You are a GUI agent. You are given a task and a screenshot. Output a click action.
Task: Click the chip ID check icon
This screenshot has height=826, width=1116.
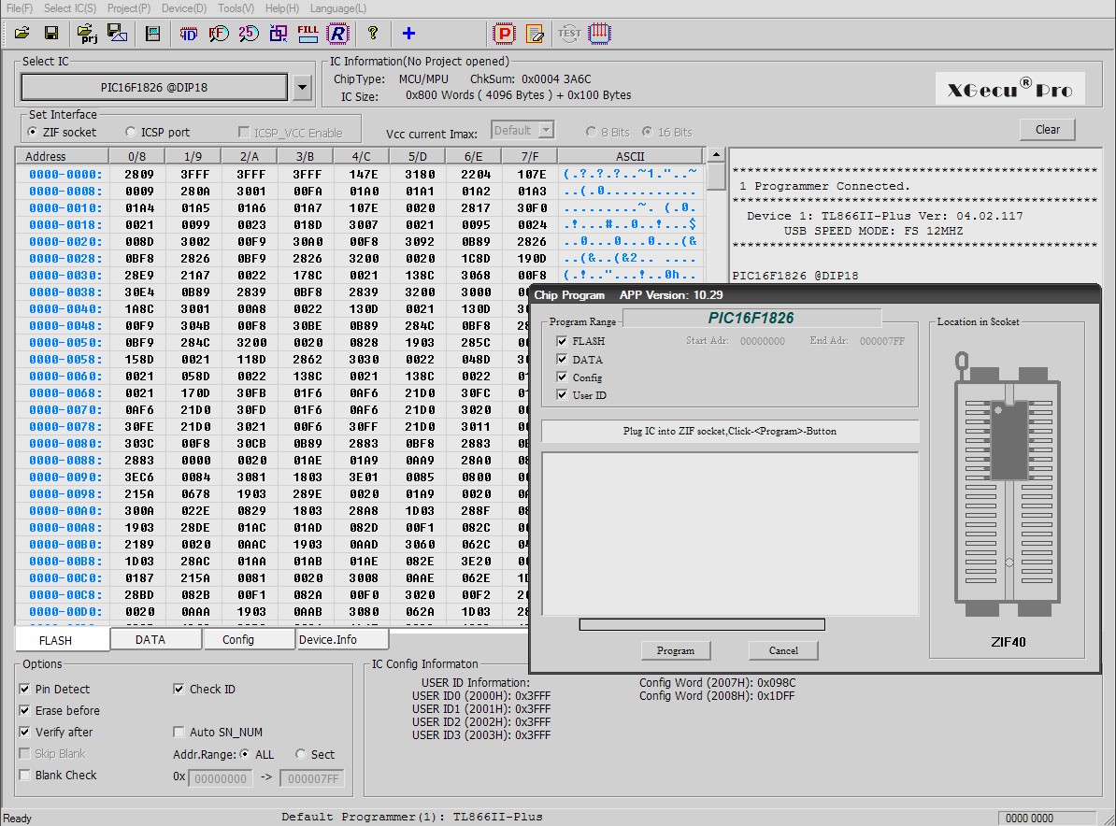189,34
